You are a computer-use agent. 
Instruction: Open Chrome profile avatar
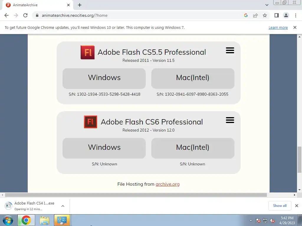tap(286, 15)
